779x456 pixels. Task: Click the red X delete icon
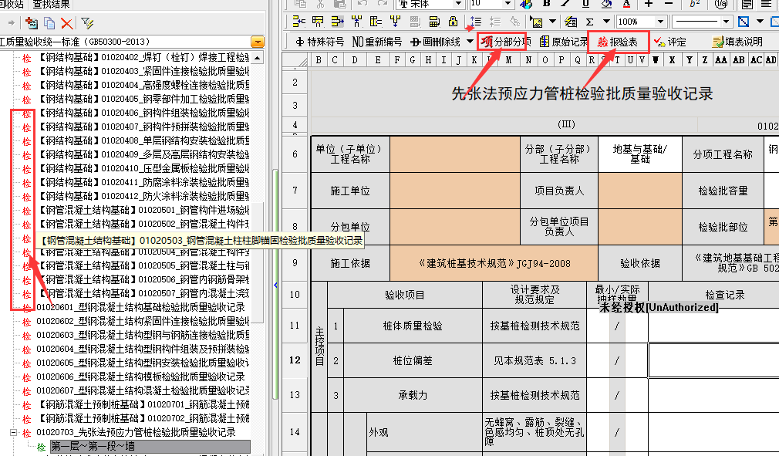pyautogui.click(x=67, y=24)
